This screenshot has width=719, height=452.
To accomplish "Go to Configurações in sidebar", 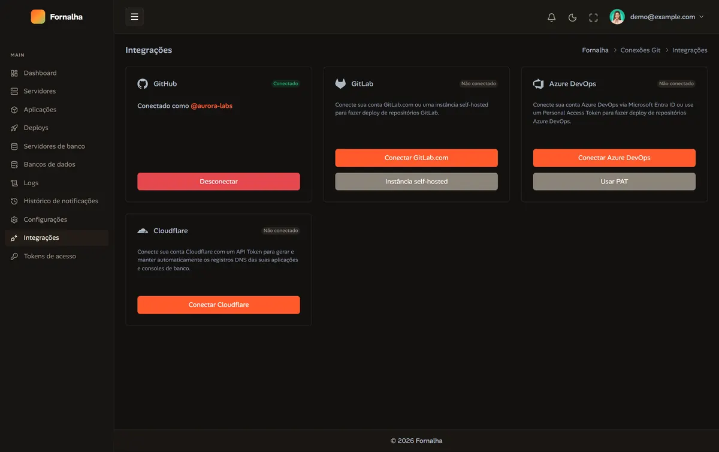I will pyautogui.click(x=56, y=219).
